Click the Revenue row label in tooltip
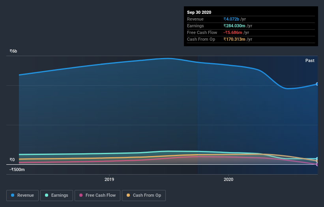 point(195,19)
